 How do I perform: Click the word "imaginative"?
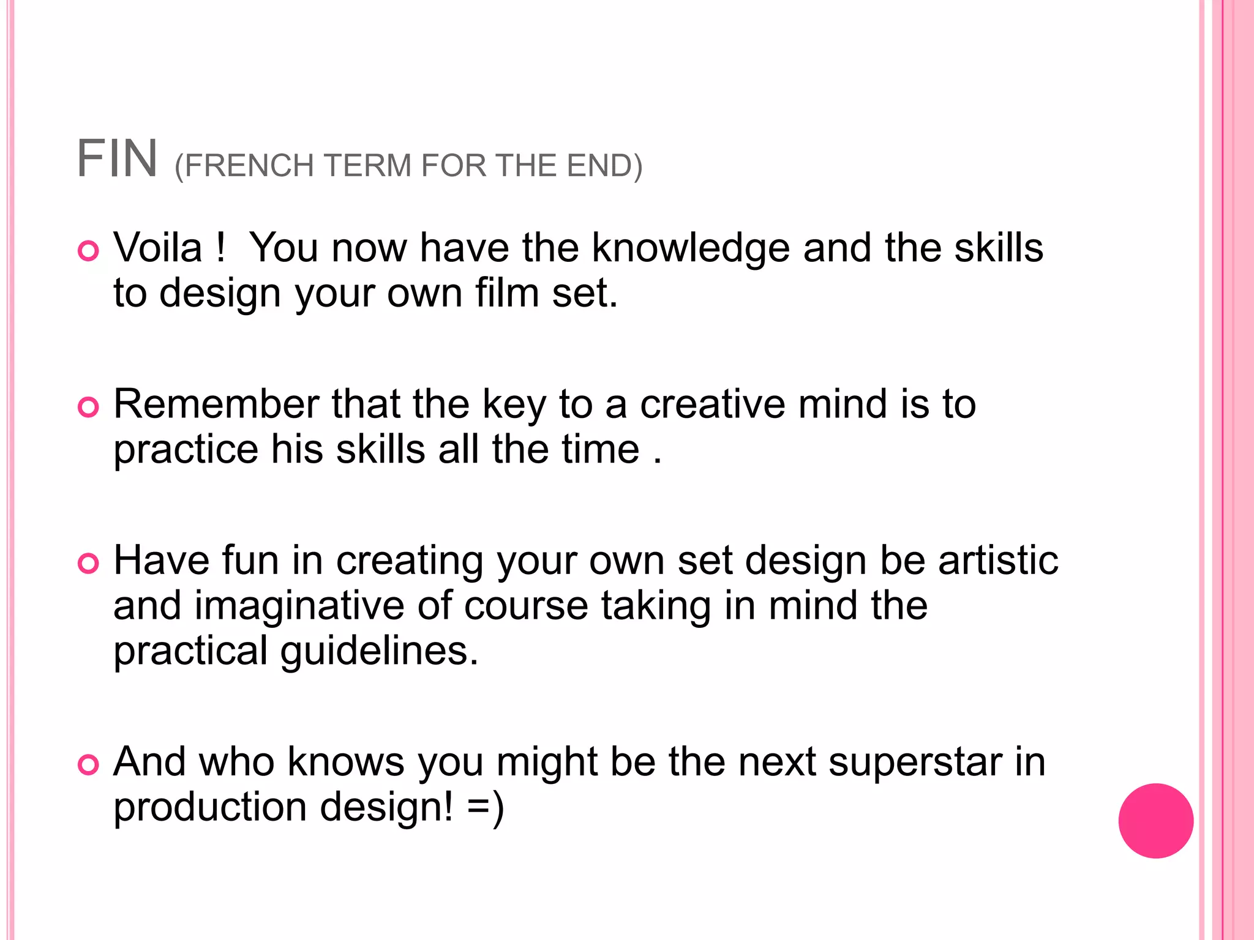(299, 606)
